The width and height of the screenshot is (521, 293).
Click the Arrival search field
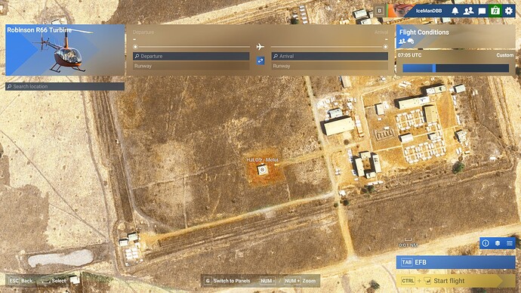(x=330, y=56)
